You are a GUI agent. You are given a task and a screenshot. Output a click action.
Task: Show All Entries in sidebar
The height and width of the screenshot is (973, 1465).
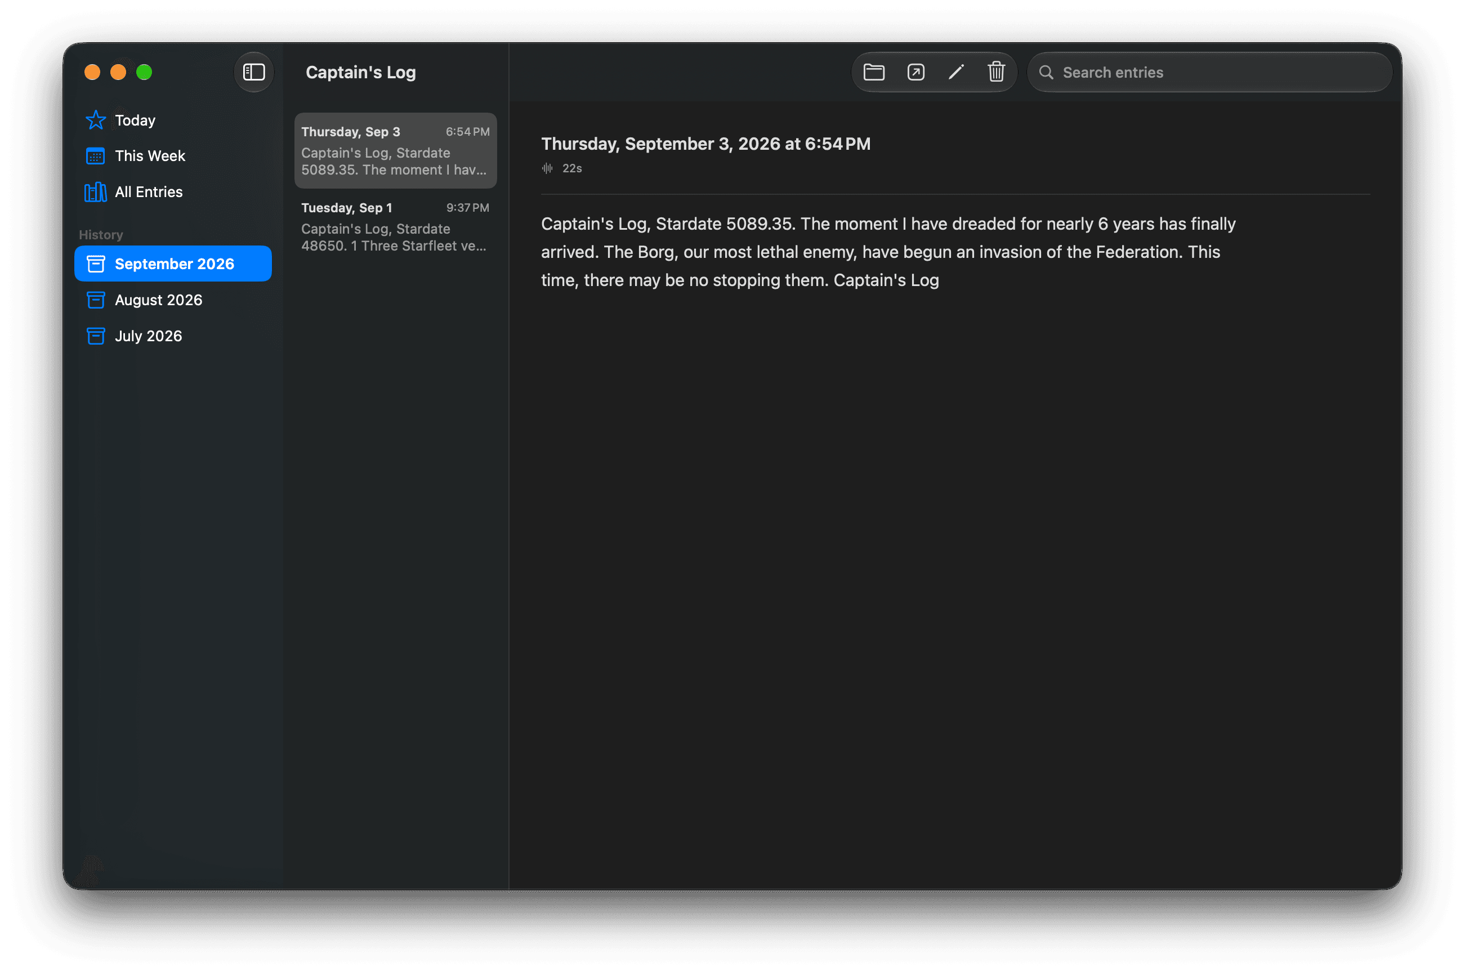pos(173,193)
